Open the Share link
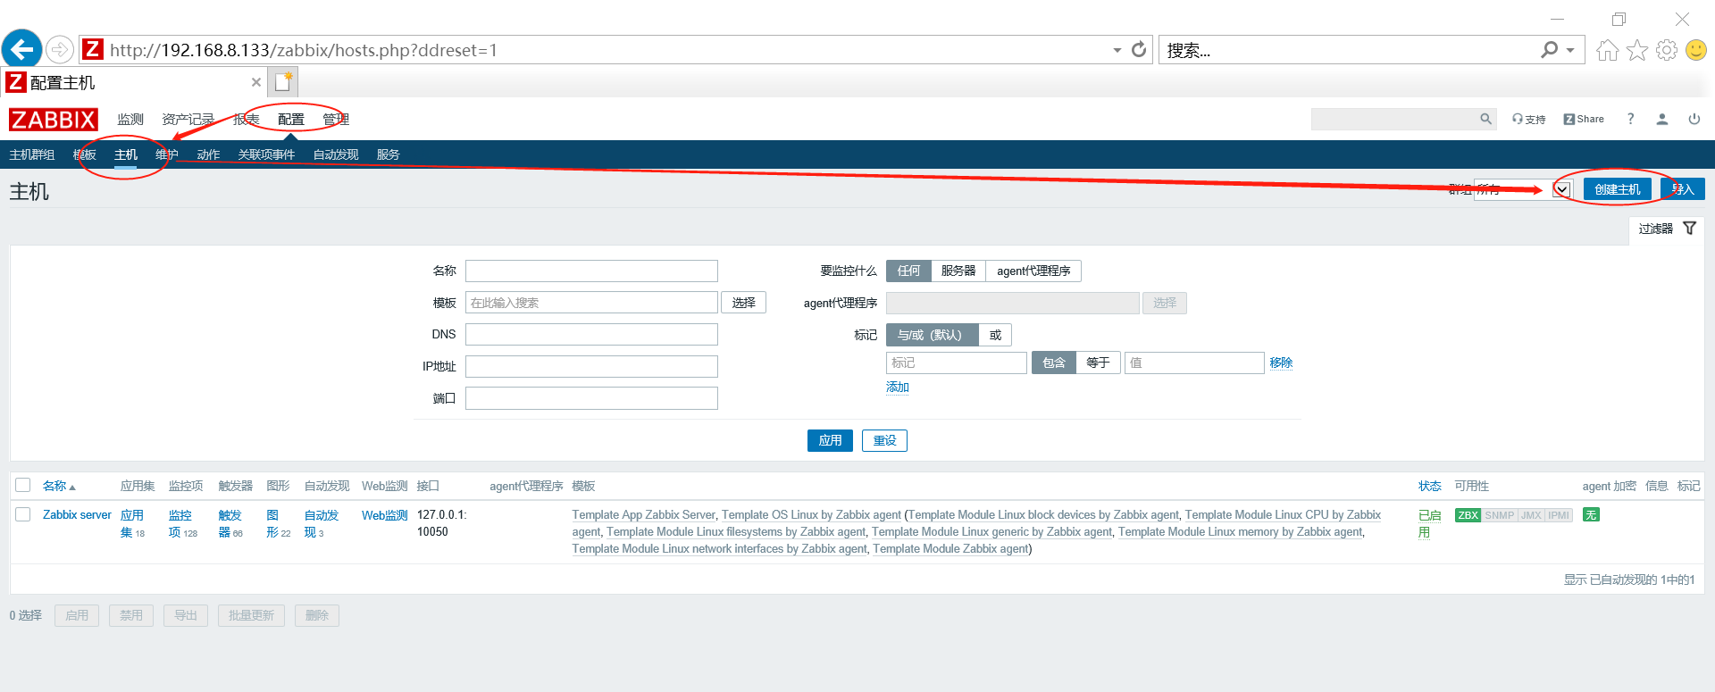This screenshot has width=1715, height=692. point(1583,120)
